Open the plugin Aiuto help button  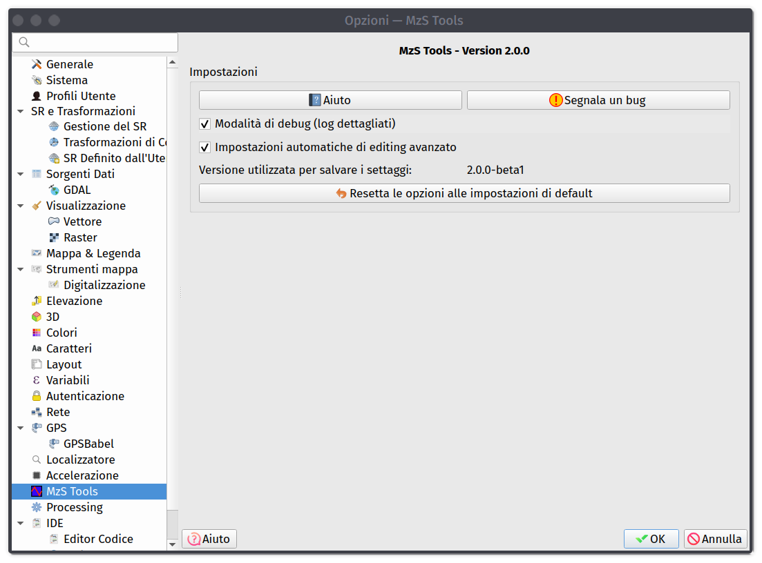coord(330,100)
